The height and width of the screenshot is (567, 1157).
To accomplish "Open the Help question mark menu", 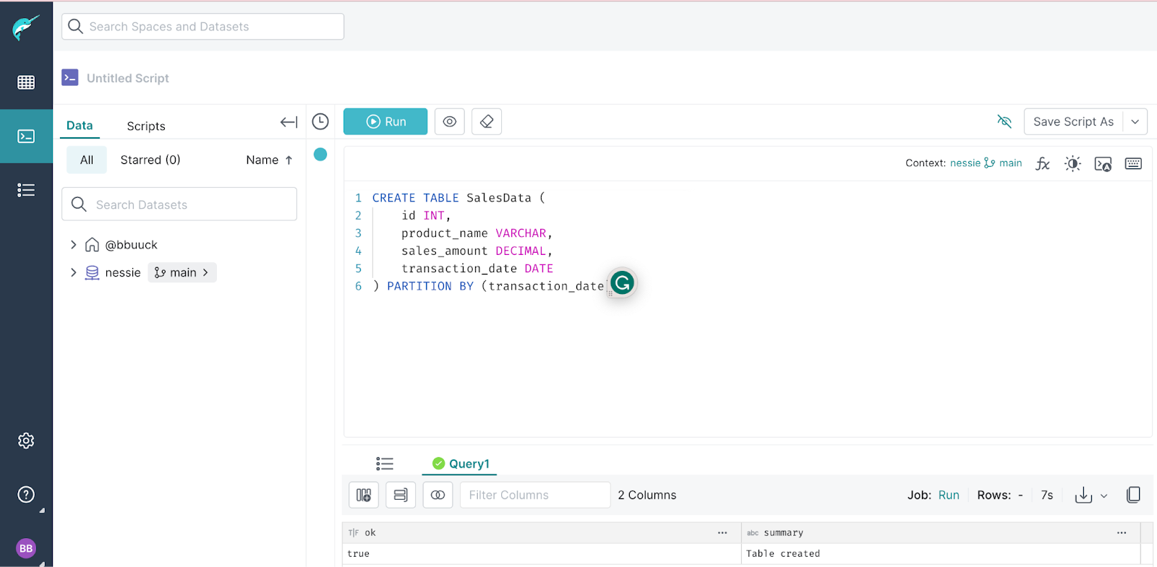I will (x=26, y=495).
